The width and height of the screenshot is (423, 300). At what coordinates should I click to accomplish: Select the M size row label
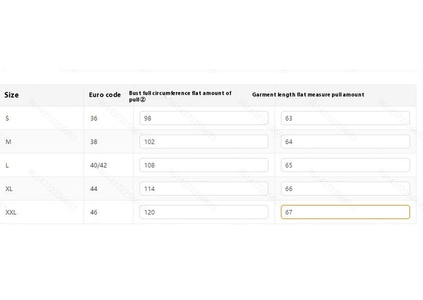[x=9, y=142]
